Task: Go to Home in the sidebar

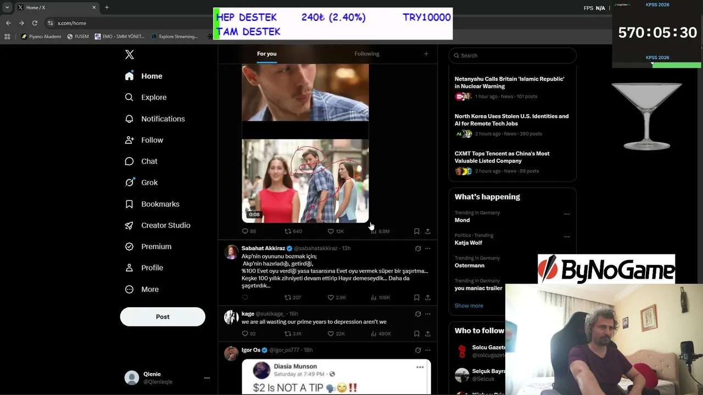Action: pyautogui.click(x=144, y=76)
